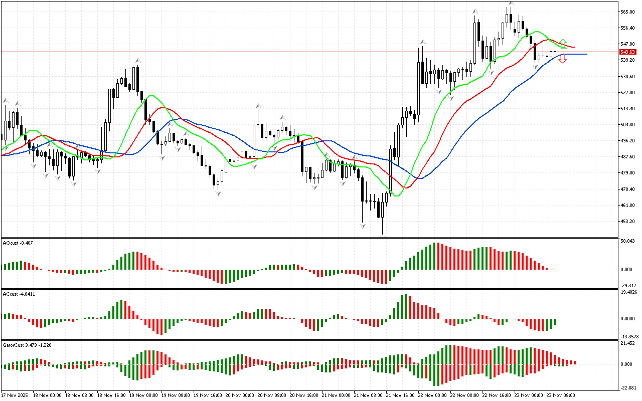
Task: Click the first up fractal at the chart's left edge
Action: click(x=6, y=100)
